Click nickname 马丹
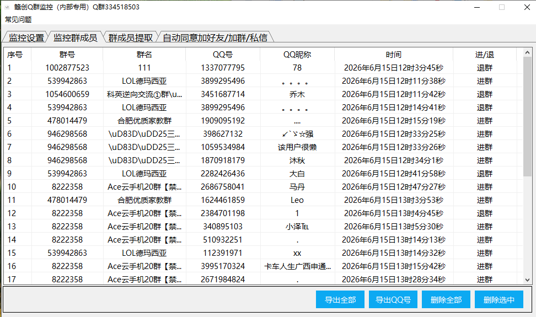This screenshot has height=317, width=536. click(297, 187)
